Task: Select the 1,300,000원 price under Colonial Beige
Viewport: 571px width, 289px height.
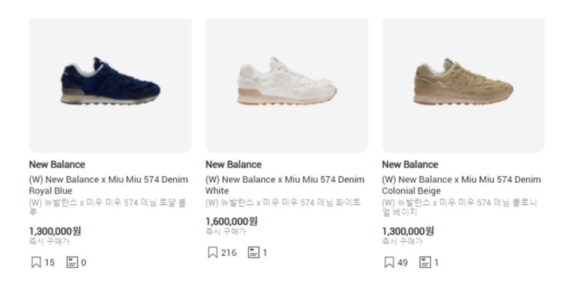Action: point(408,231)
